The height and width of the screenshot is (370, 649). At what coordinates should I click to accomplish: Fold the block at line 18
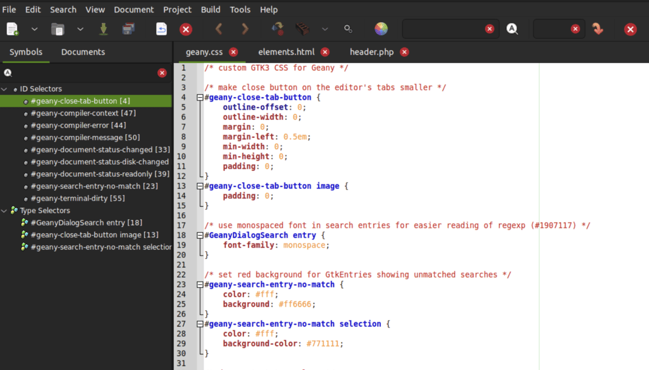point(200,236)
